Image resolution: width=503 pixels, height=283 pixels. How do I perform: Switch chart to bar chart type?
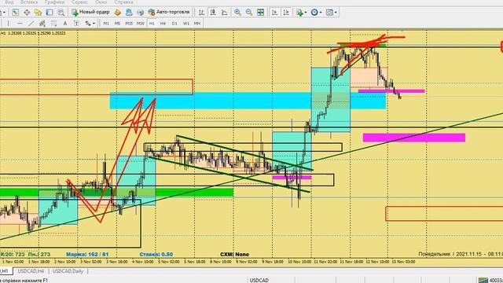(x=201, y=13)
